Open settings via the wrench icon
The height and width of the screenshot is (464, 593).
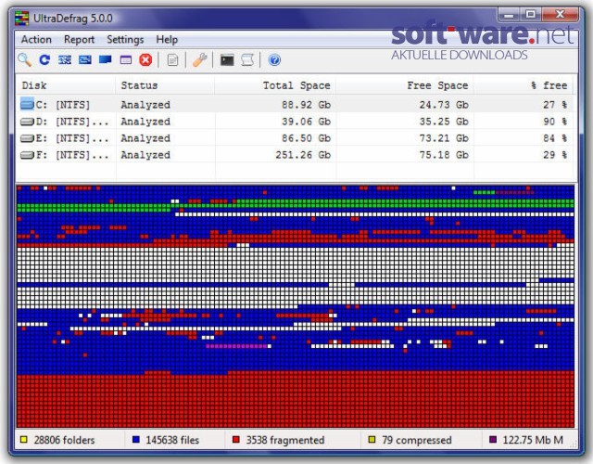pyautogui.click(x=199, y=59)
